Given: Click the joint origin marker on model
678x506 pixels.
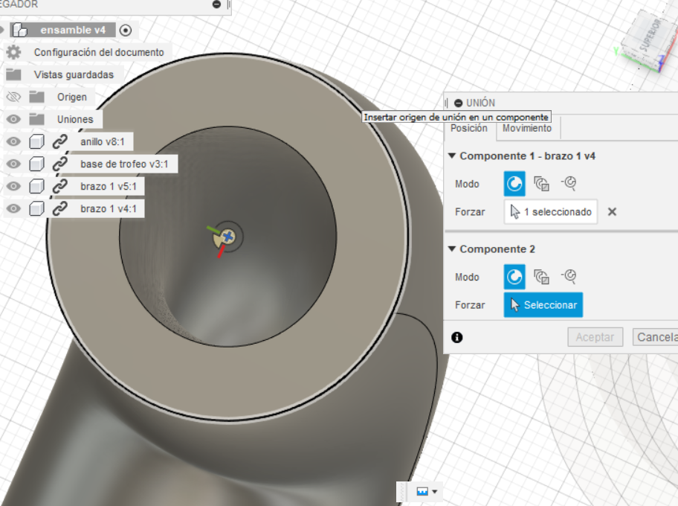Looking at the screenshot, I should tap(228, 237).
